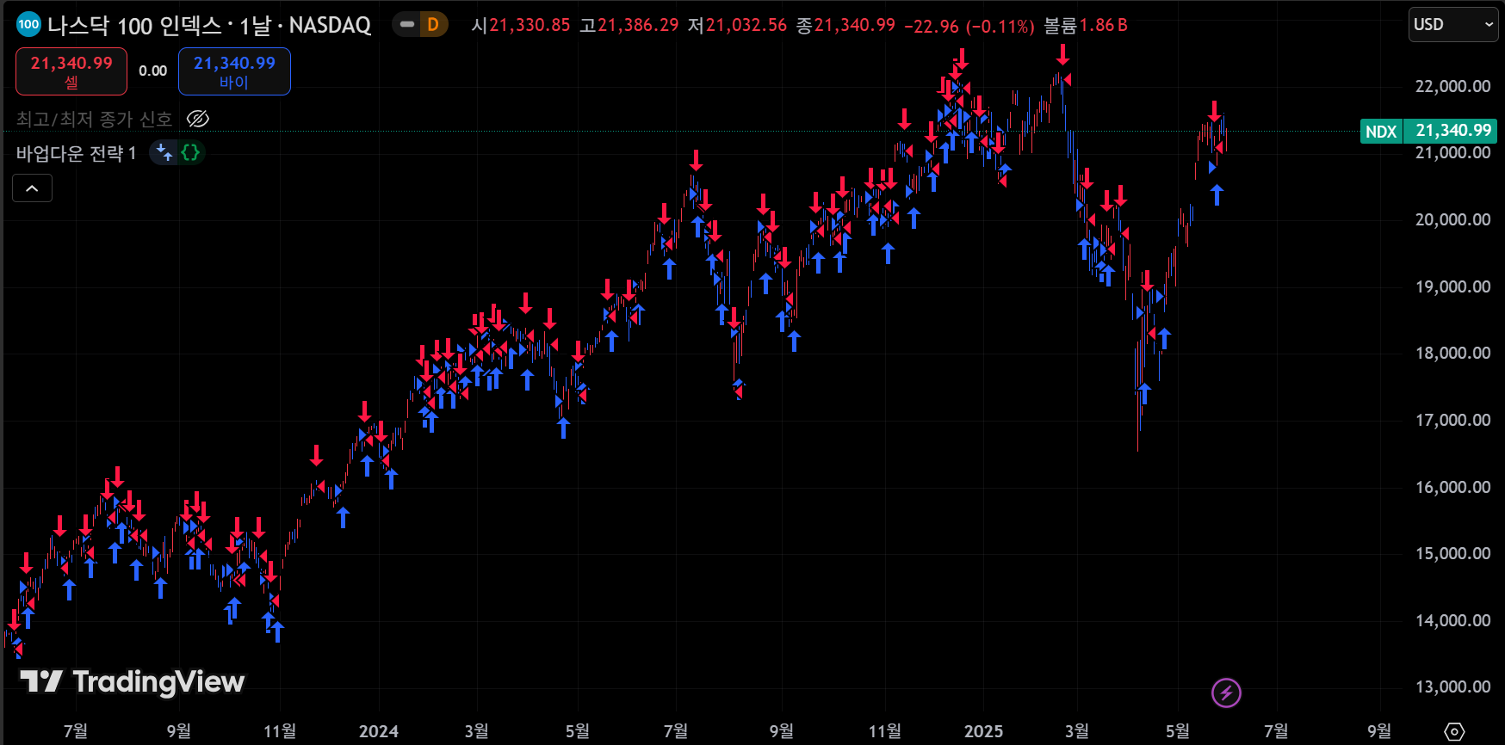Click the blue arrows strategy icon

coord(164,153)
